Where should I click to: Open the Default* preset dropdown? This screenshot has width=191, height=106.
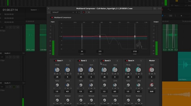pyautogui.click(x=63, y=12)
